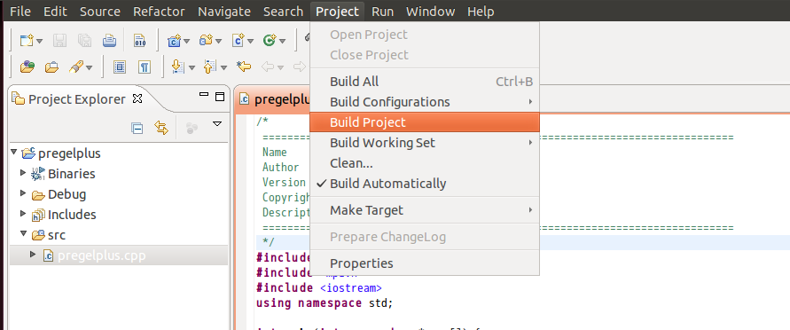
Task: Collapse all in Project Explorer
Action: [x=137, y=129]
